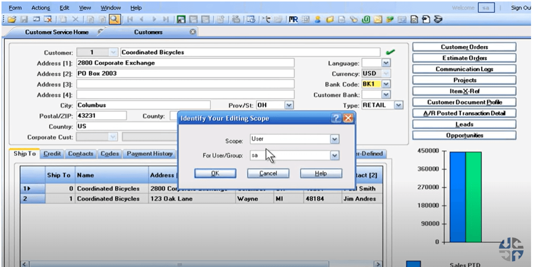Click the Address [1] input field
This screenshot has height=267, width=535.
pyautogui.click(x=185, y=63)
